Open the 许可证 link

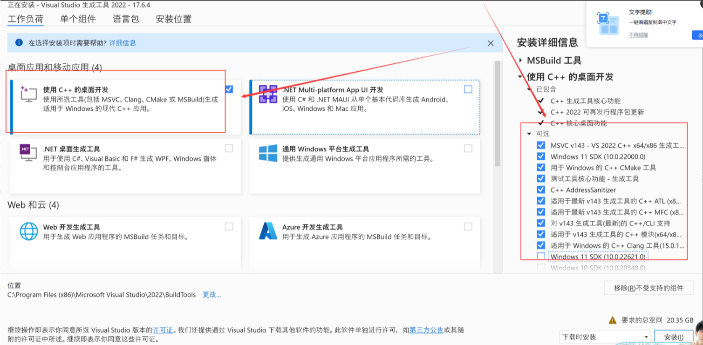click(x=163, y=330)
